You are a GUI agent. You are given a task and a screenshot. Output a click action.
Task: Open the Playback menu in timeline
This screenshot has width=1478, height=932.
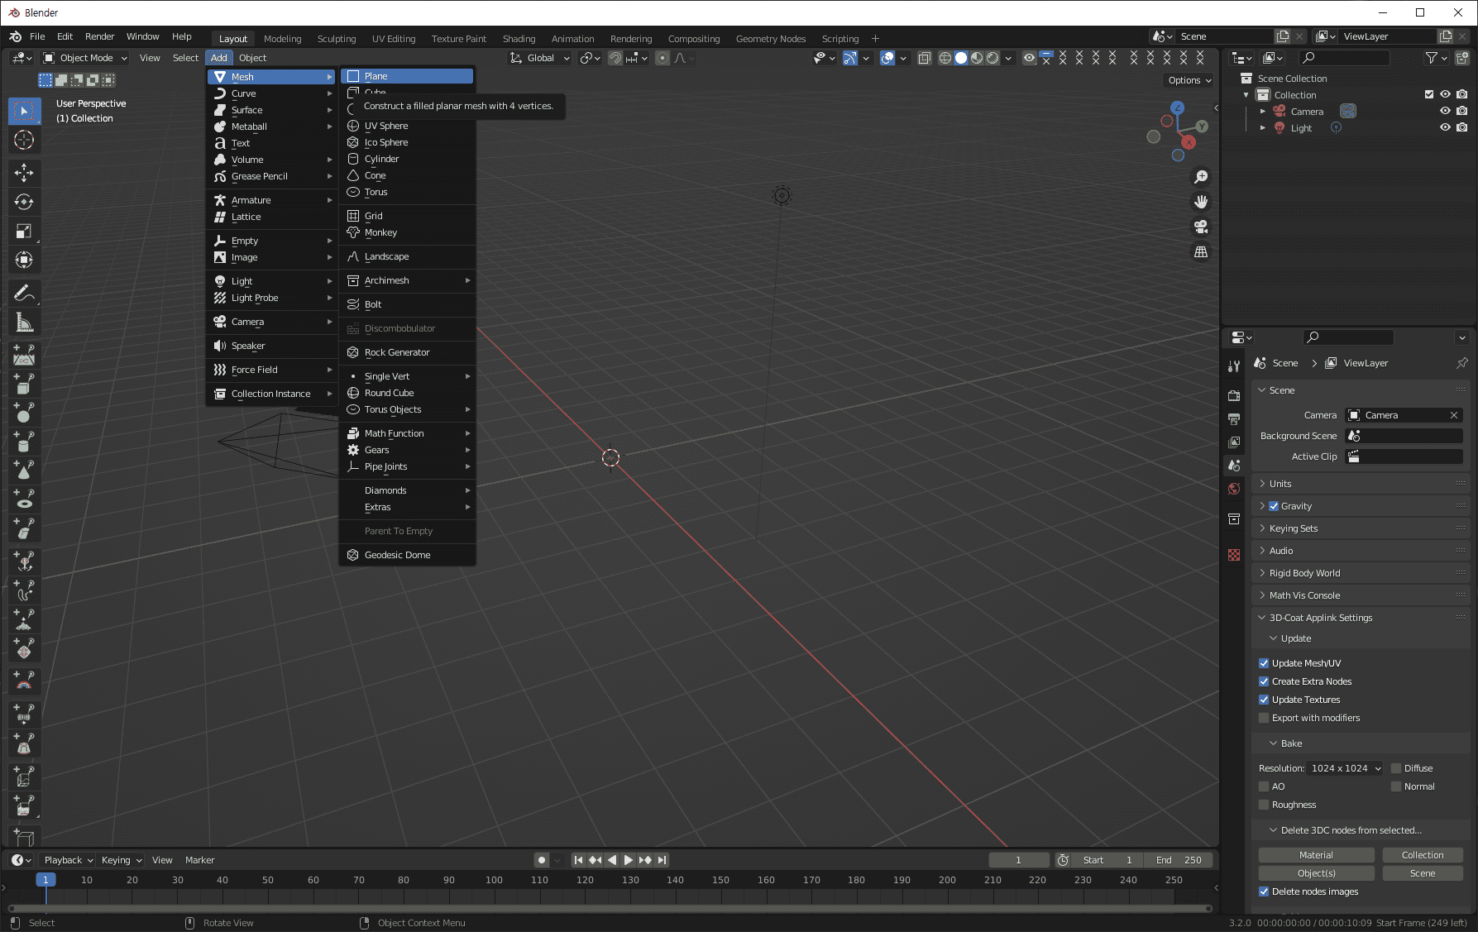68,860
